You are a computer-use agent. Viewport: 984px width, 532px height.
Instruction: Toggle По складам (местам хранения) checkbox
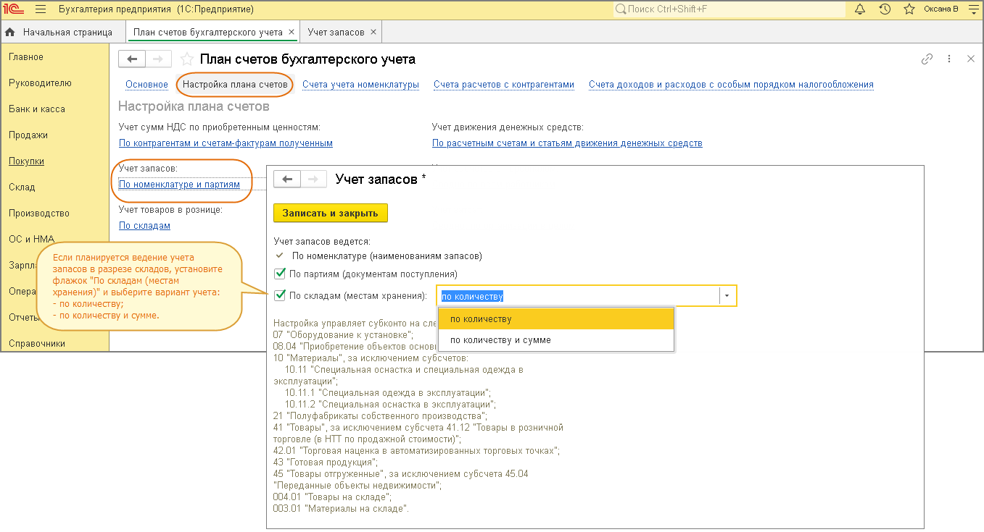(280, 295)
